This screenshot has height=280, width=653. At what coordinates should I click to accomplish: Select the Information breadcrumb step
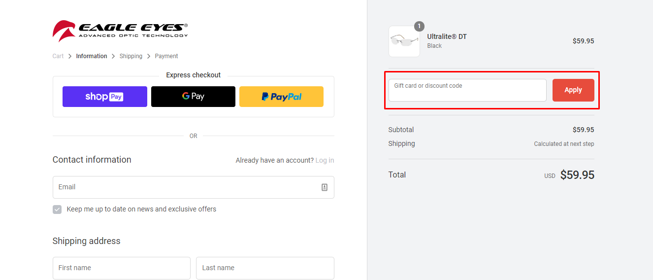point(92,56)
